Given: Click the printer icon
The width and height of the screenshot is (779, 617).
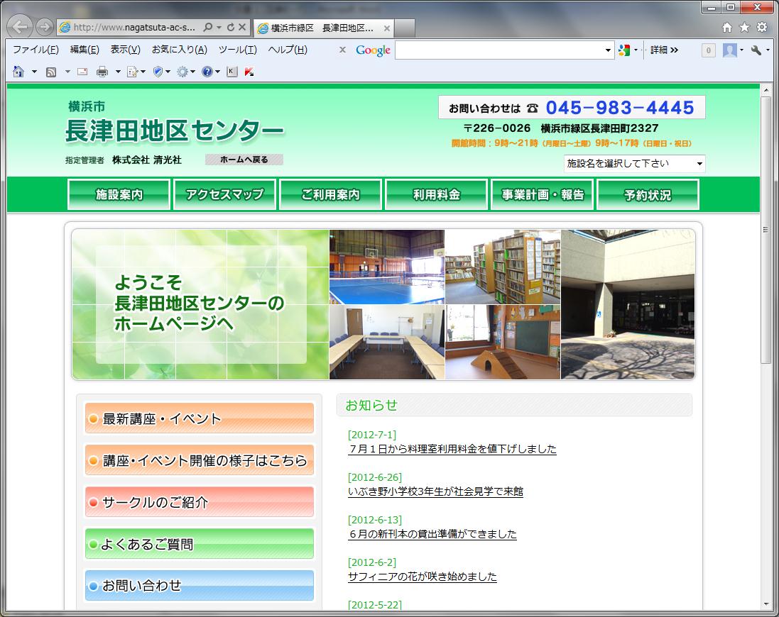Looking at the screenshot, I should 102,72.
